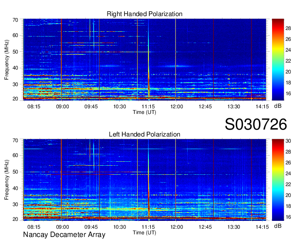Click the "50" frequency tick on Left Handed plot
Screen dimensions: 296x240
click(15, 172)
